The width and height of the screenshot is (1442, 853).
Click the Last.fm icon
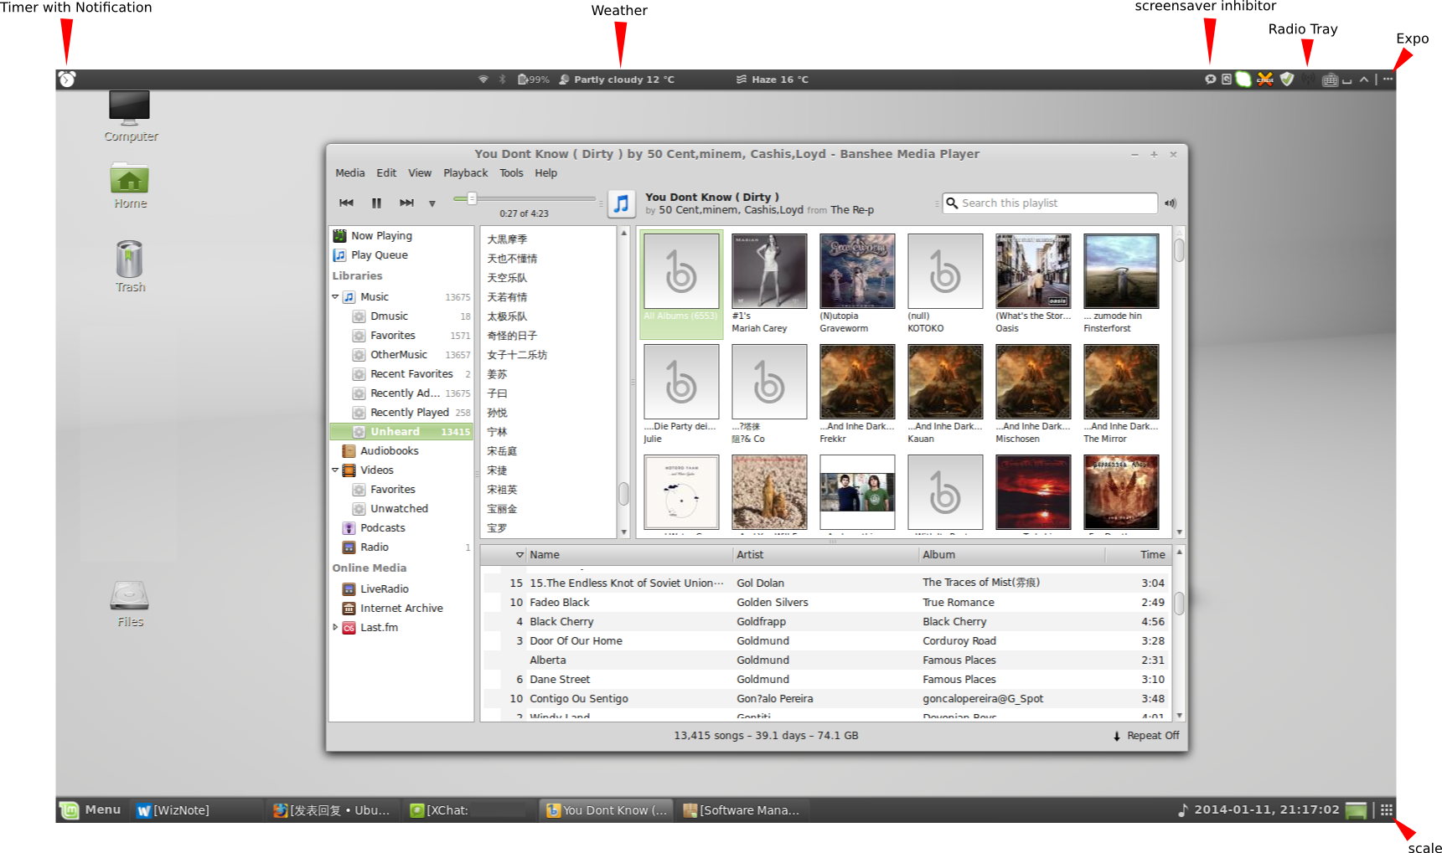(349, 628)
